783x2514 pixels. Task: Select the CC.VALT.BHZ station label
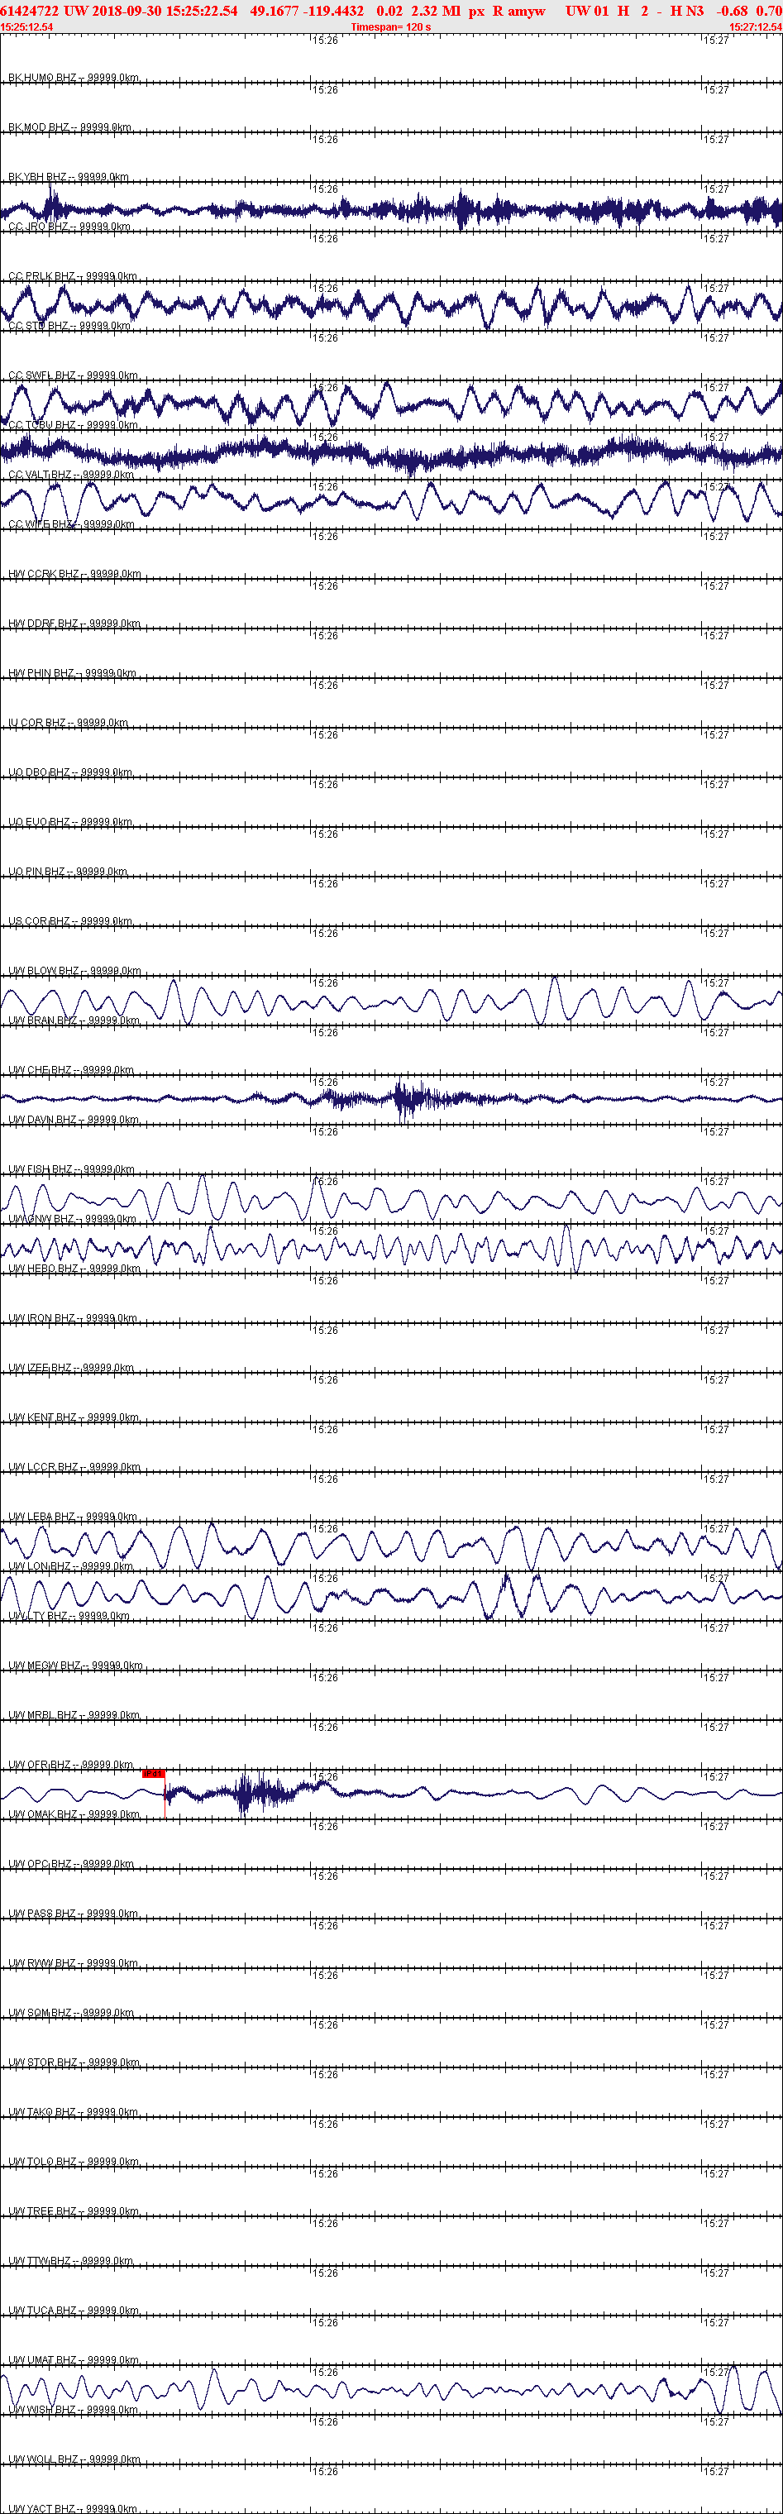click(71, 475)
